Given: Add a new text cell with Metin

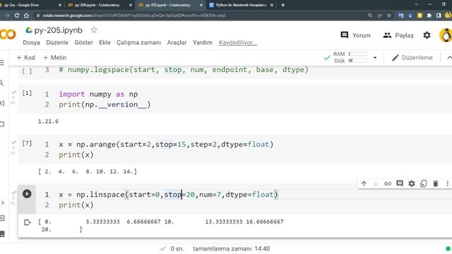Looking at the screenshot, I should pyautogui.click(x=55, y=58).
